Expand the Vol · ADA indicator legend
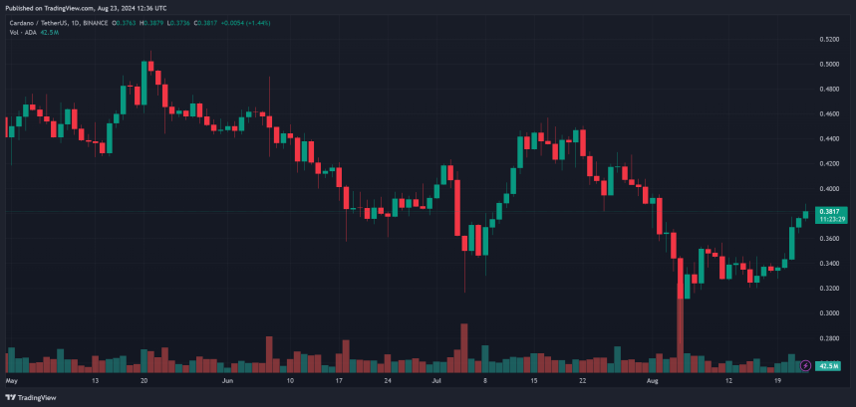This screenshot has width=856, height=407. [18, 32]
